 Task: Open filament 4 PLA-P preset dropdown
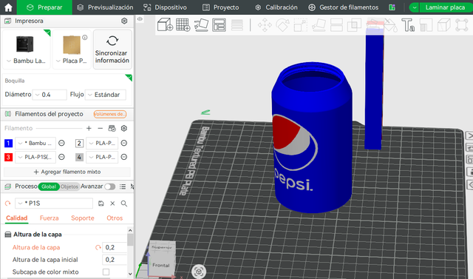coord(102,157)
